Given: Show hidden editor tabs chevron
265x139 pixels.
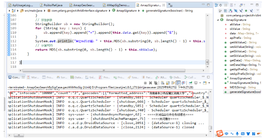Looking at the screenshot, I should (x=170, y=5).
